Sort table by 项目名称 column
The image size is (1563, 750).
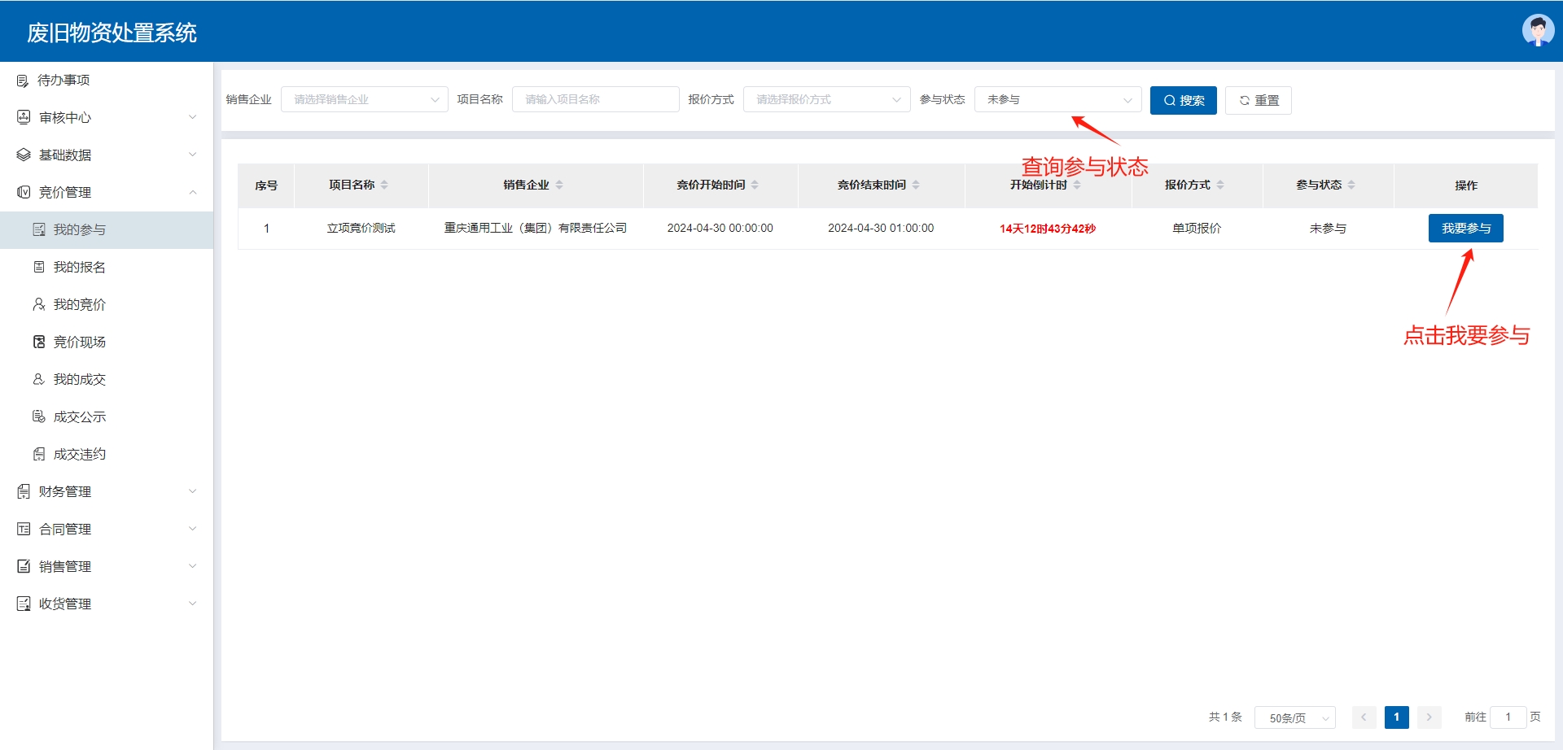pos(384,185)
